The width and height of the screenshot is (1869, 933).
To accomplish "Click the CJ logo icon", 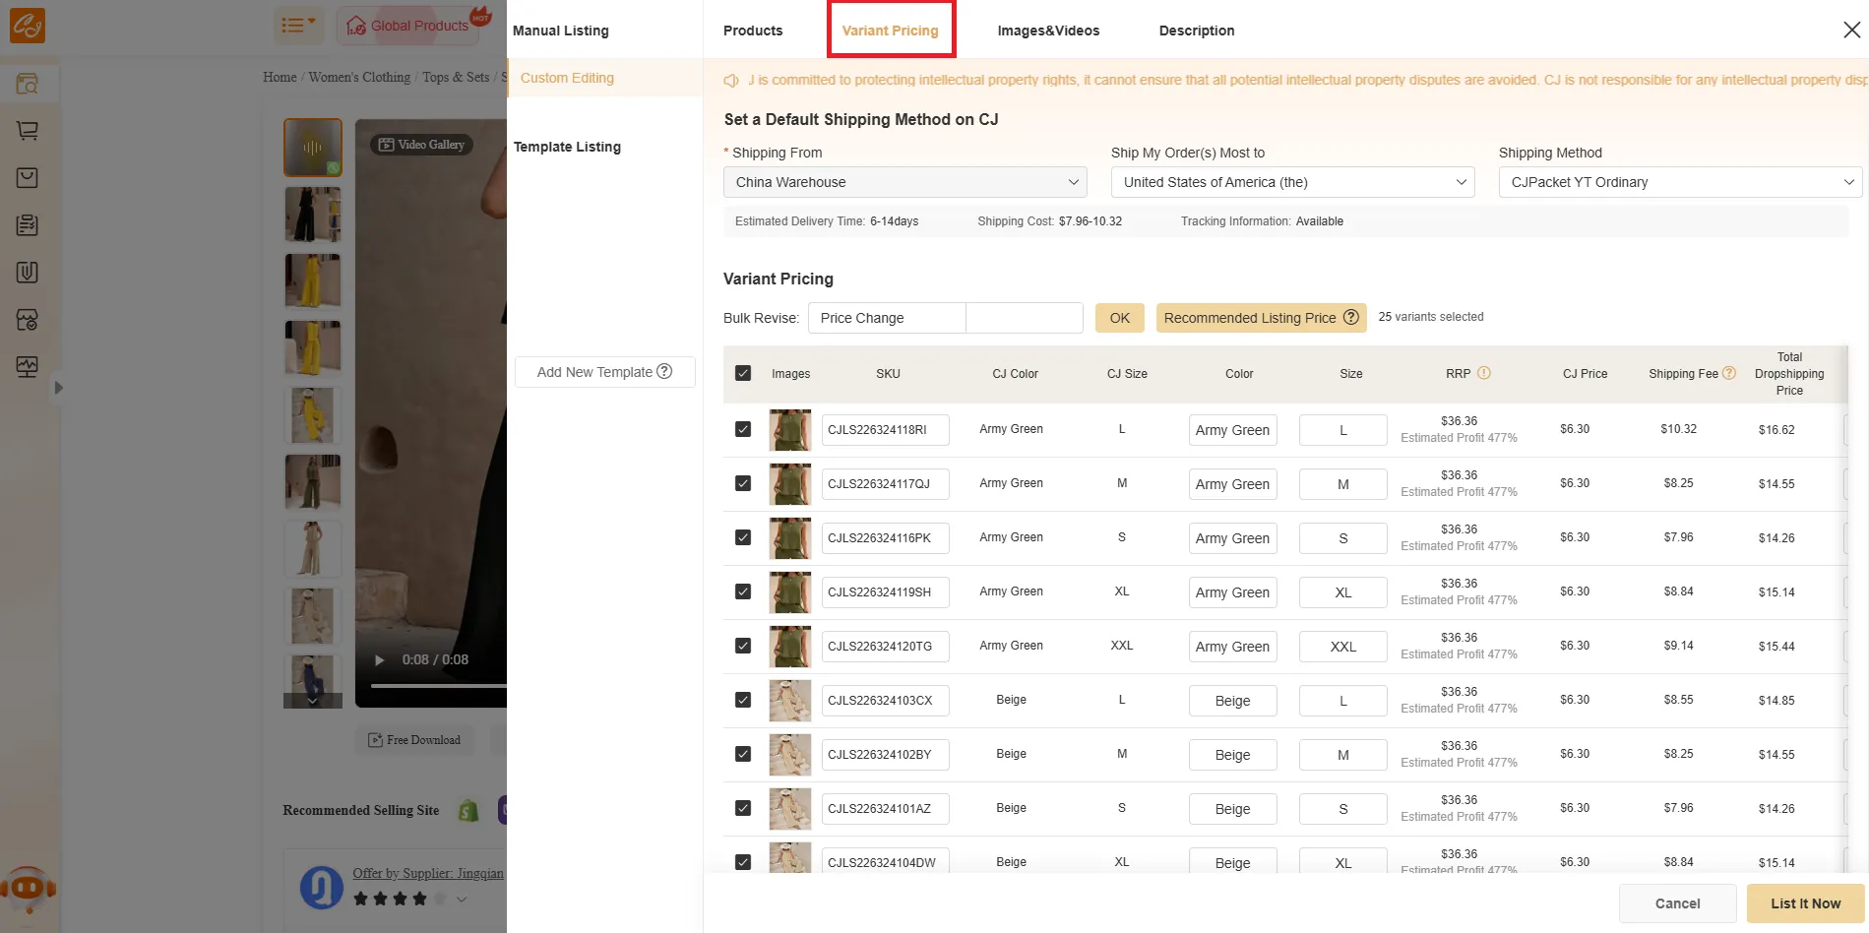I will point(27,26).
